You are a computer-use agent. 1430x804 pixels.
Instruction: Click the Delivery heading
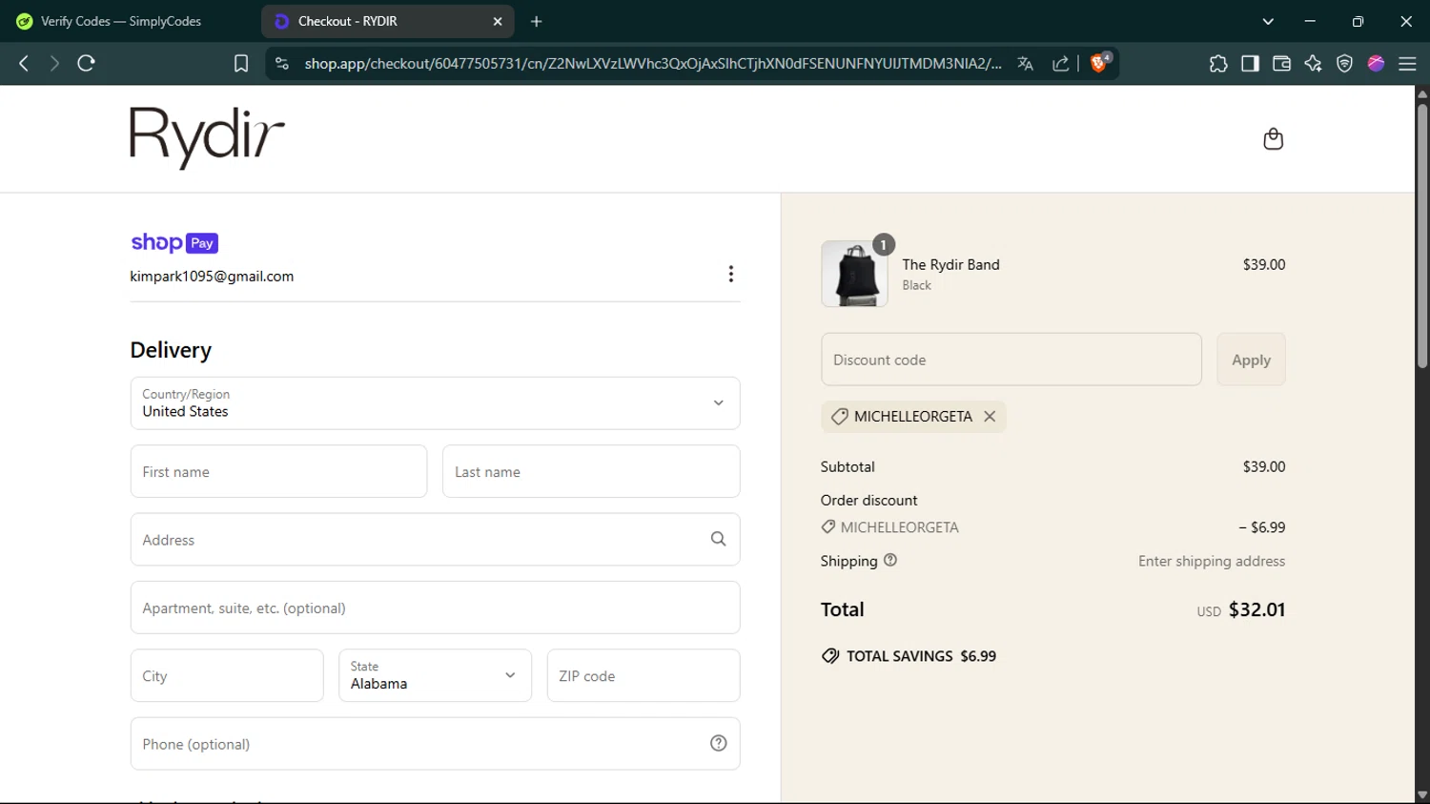coord(171,350)
